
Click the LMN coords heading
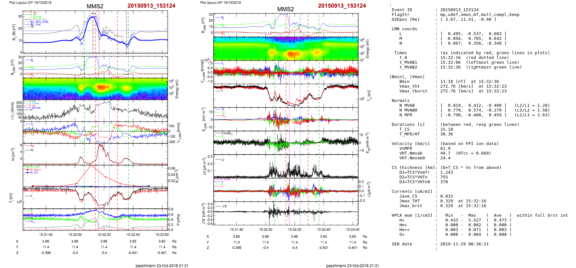pyautogui.click(x=404, y=29)
